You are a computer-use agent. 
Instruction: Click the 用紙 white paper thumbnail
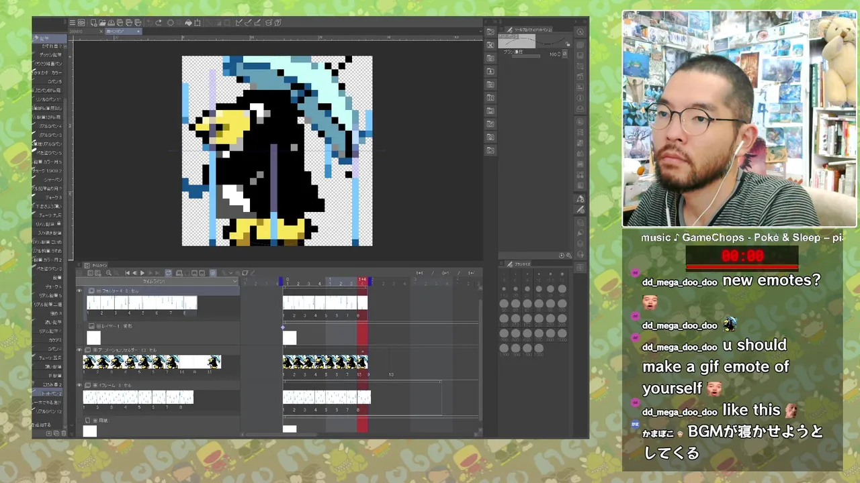tap(89, 431)
